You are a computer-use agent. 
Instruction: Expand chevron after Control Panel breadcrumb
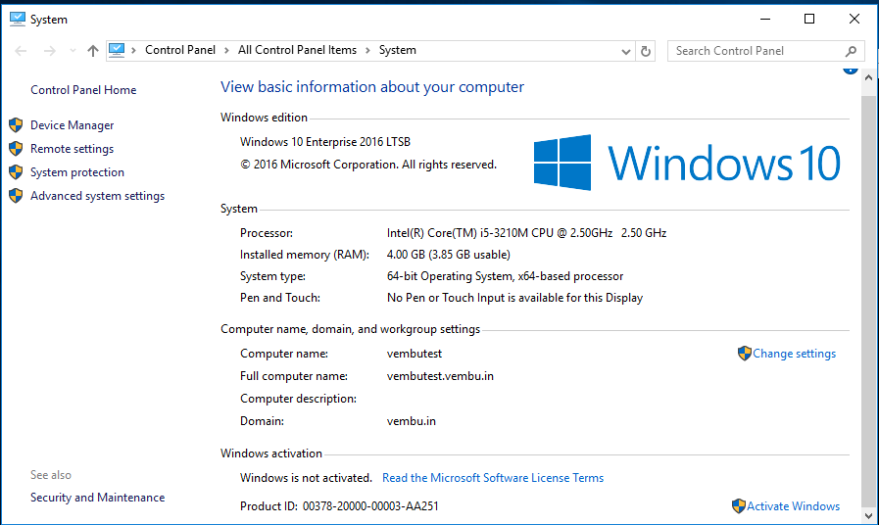pos(226,50)
